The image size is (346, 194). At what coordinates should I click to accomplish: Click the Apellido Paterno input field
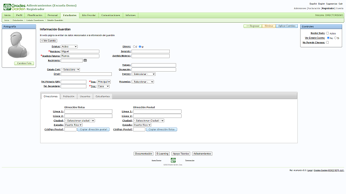point(80,56)
